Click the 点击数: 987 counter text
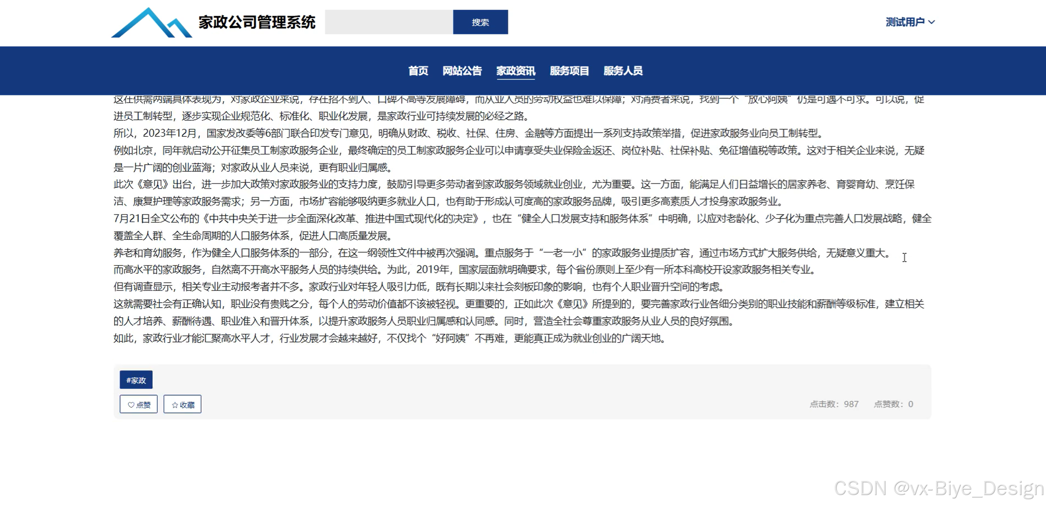This screenshot has width=1046, height=505. pyautogui.click(x=833, y=404)
